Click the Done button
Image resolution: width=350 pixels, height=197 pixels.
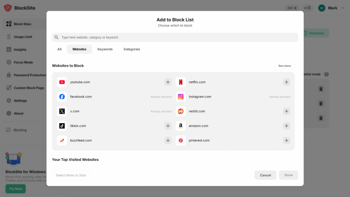288,175
